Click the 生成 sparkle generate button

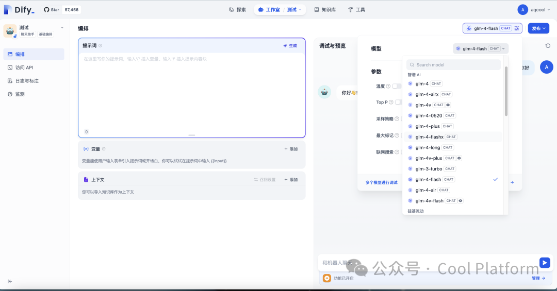[x=290, y=46]
